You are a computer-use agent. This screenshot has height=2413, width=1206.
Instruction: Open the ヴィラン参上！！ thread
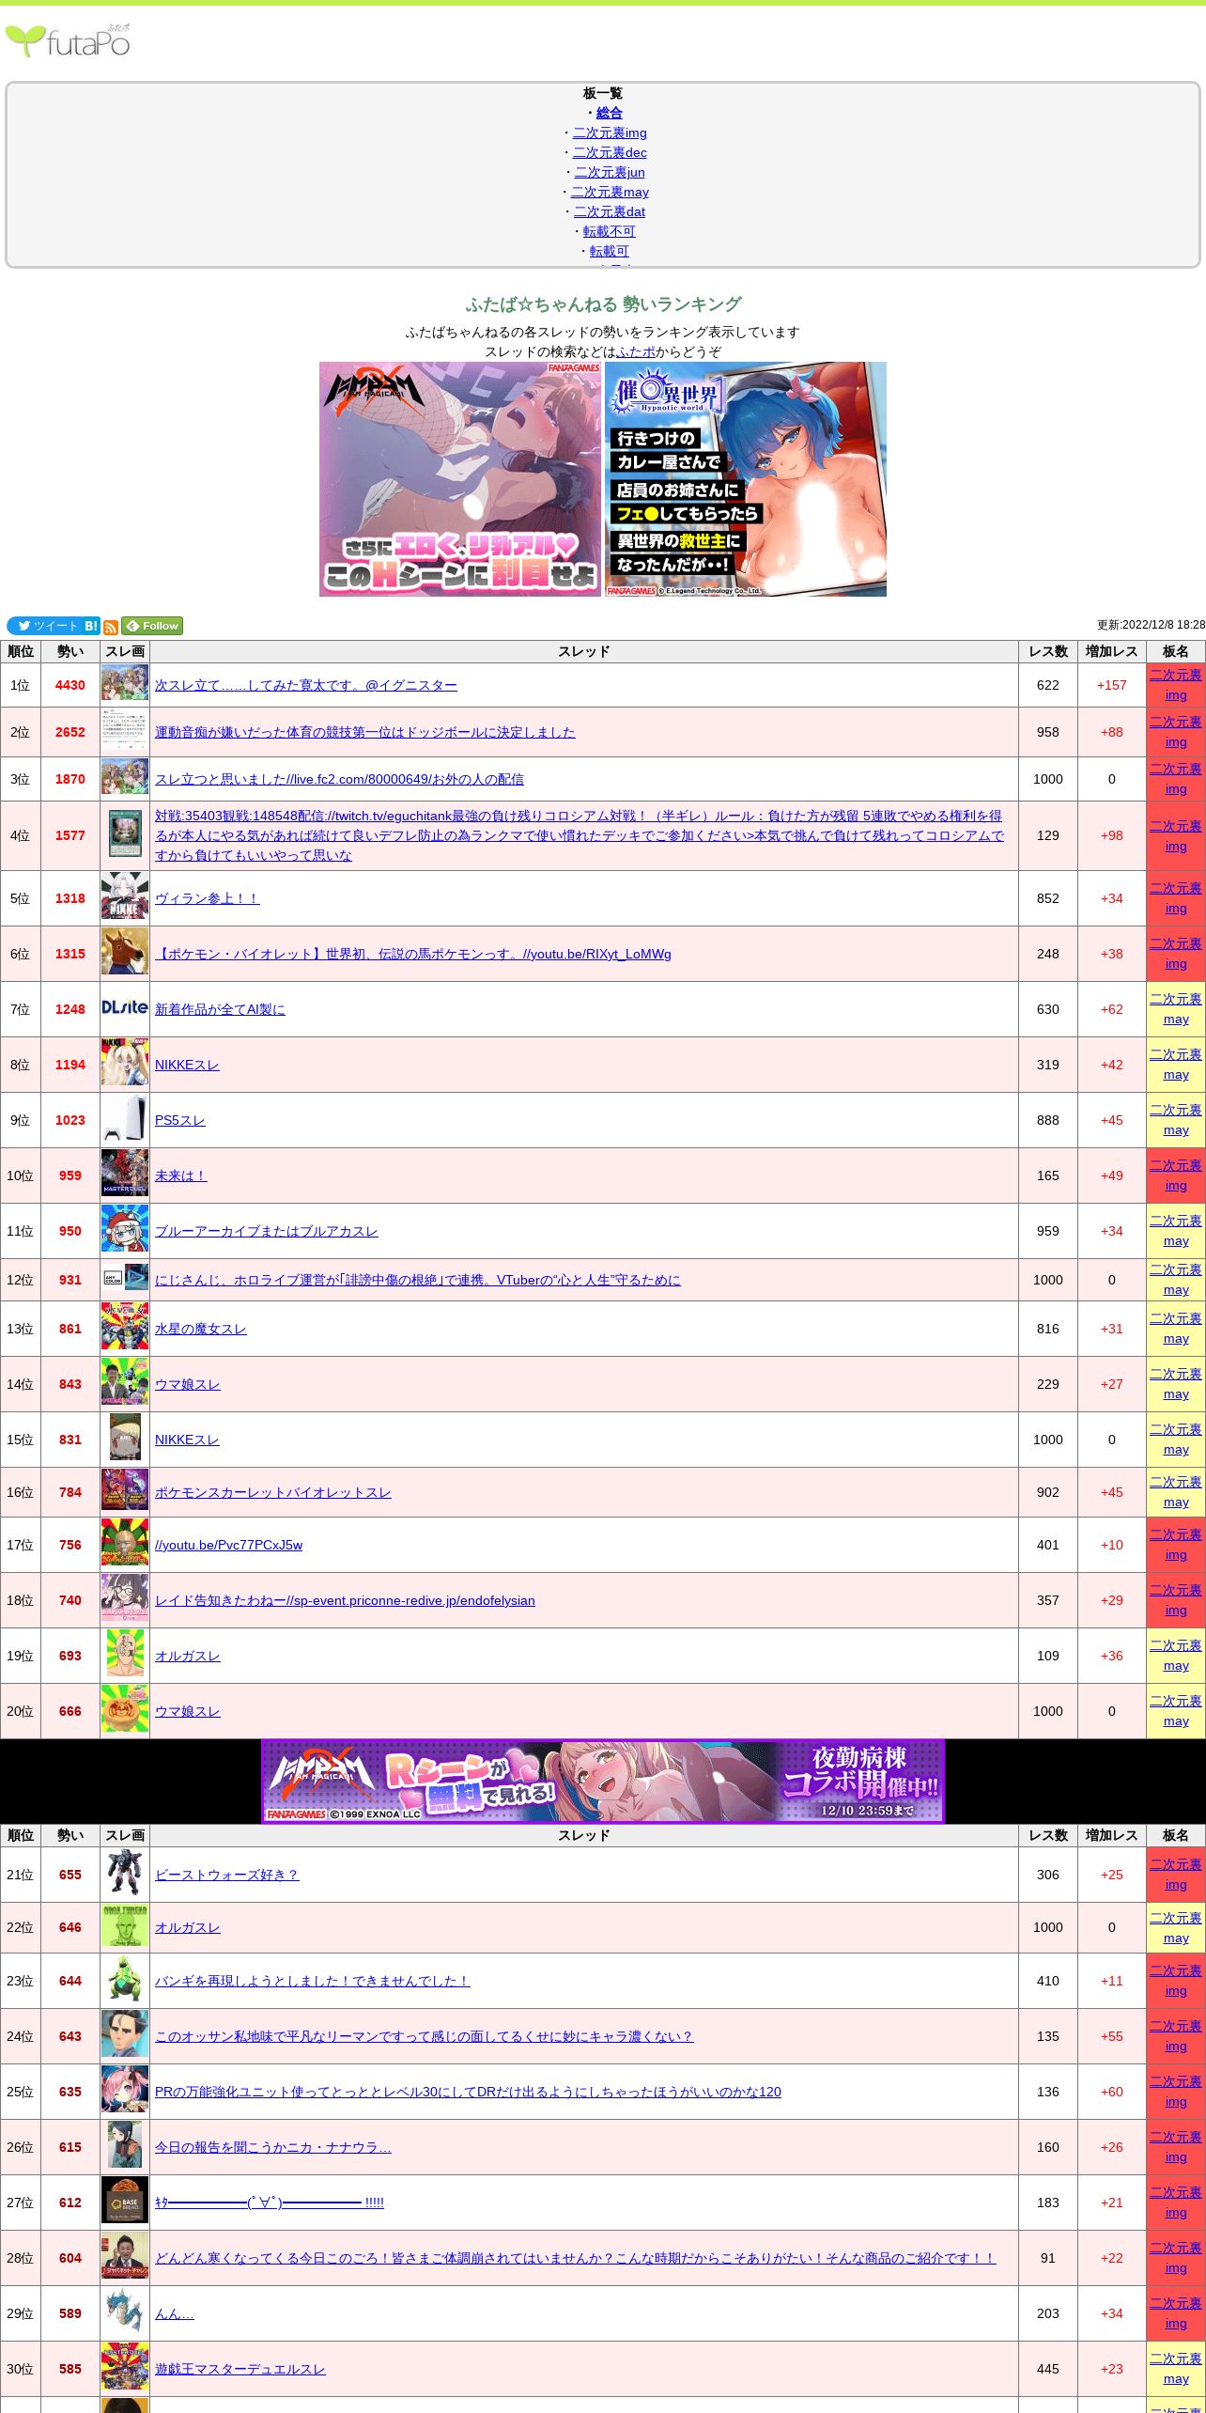pyautogui.click(x=207, y=898)
